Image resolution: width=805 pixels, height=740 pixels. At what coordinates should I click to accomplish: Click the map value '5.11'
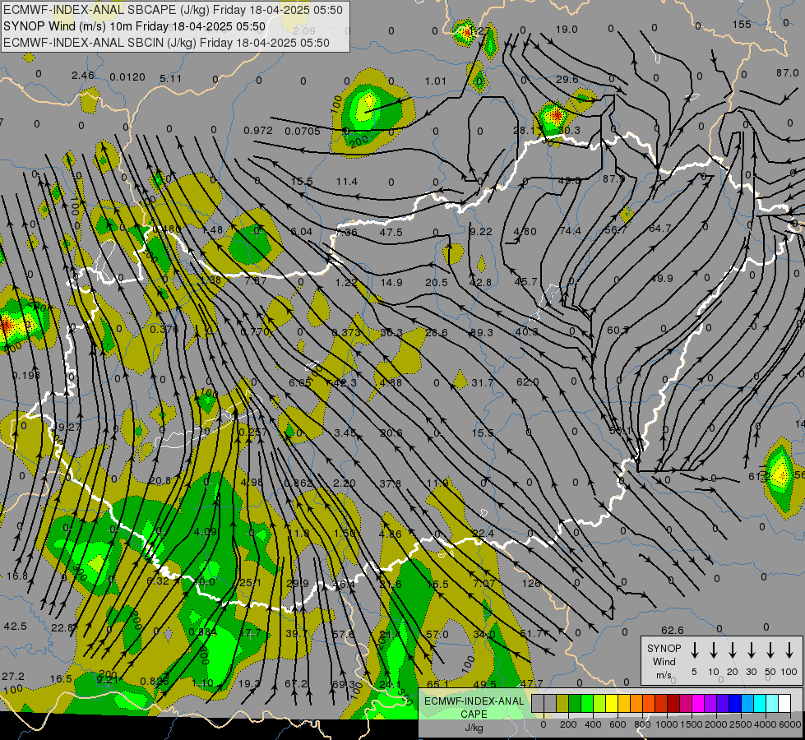pos(170,79)
